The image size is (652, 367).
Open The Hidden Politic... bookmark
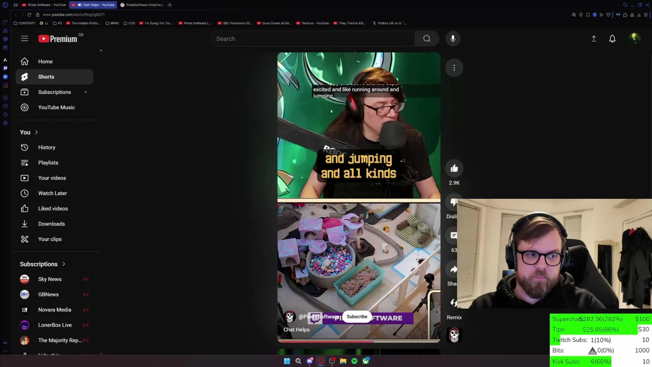tap(84, 23)
